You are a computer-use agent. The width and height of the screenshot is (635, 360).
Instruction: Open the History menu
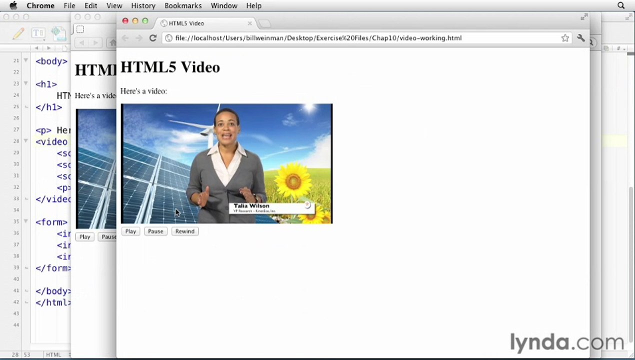coord(143,5)
